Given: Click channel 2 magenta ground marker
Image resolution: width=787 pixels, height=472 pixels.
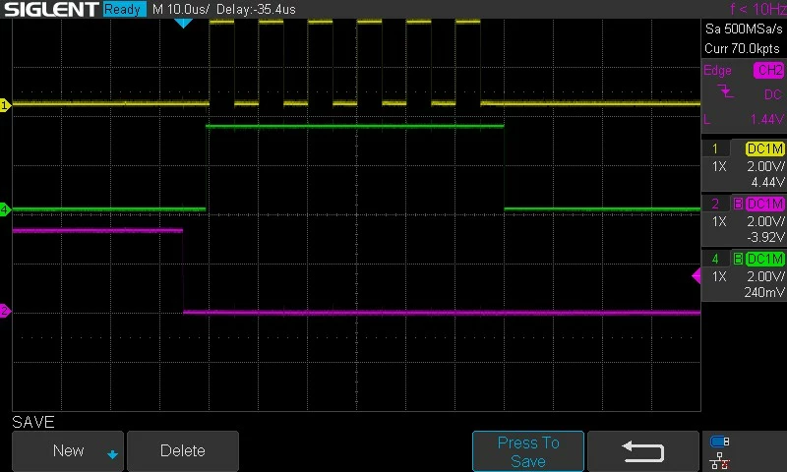Looking at the screenshot, I should click(5, 311).
